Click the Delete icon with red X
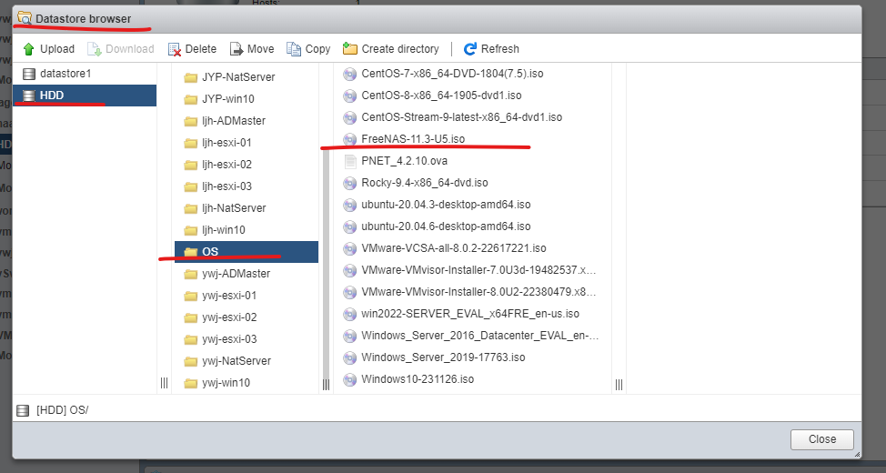Viewport: 886px width, 473px height. click(x=175, y=49)
